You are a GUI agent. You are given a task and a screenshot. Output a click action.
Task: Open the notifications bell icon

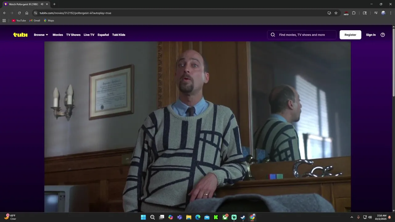389,217
